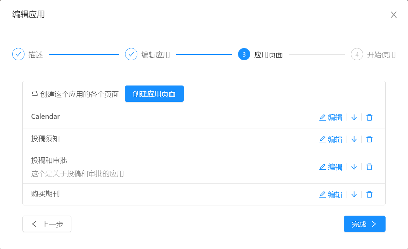Screen dimensions: 408x249
Task: Close the 编辑应用 dialog
Action: coord(394,15)
